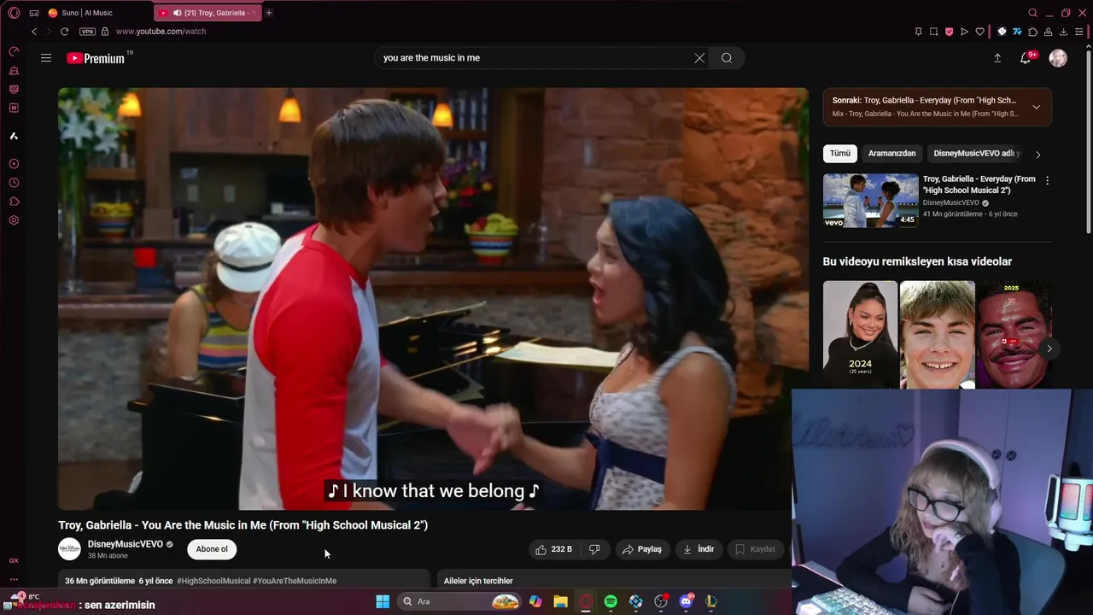Dislike the video with thumbs down

click(595, 549)
